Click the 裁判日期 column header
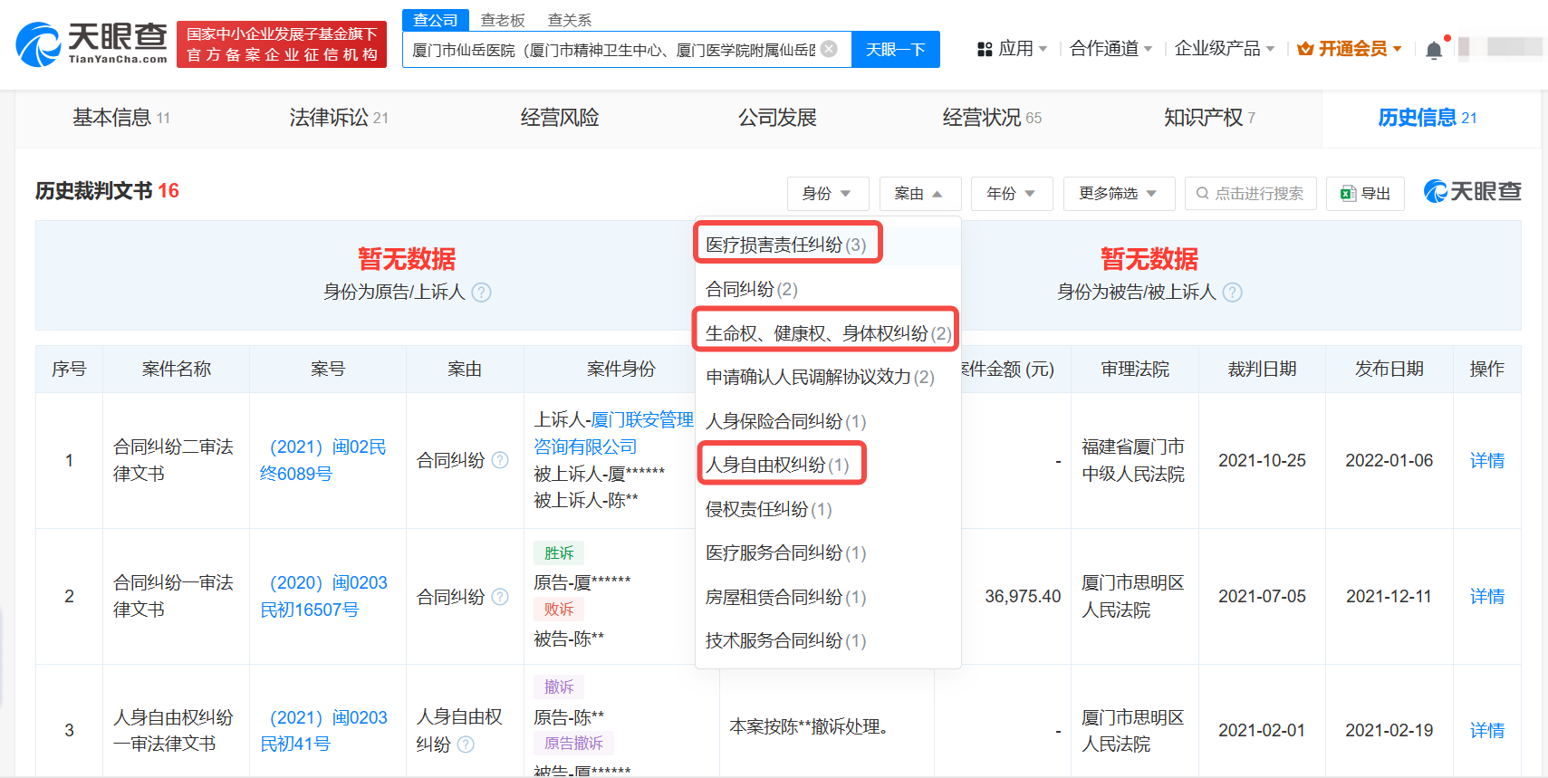1548x778 pixels. (x=1262, y=369)
